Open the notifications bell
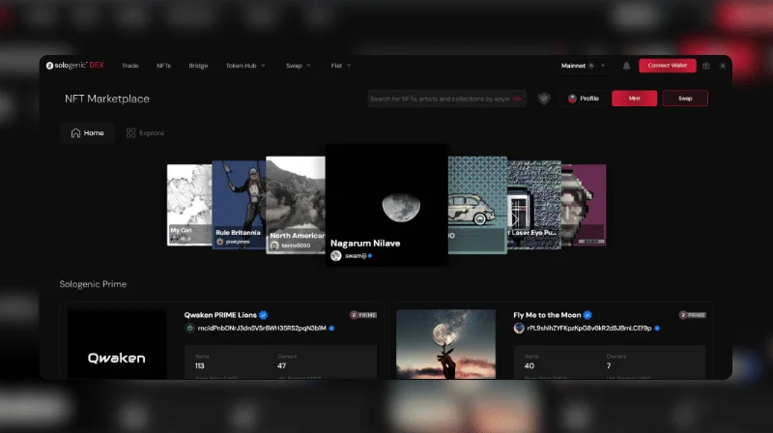Viewport: 773px width, 433px height. coord(626,66)
